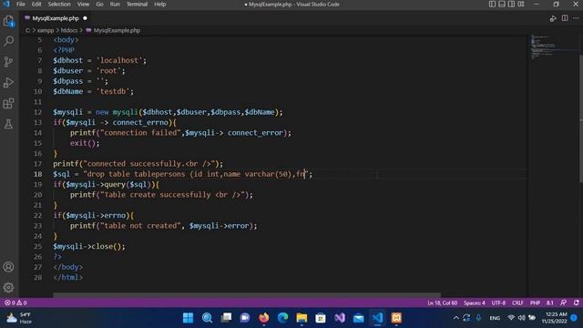Open editor More Actions ellipsis
This screenshot has height=328, width=583.
(576, 18)
